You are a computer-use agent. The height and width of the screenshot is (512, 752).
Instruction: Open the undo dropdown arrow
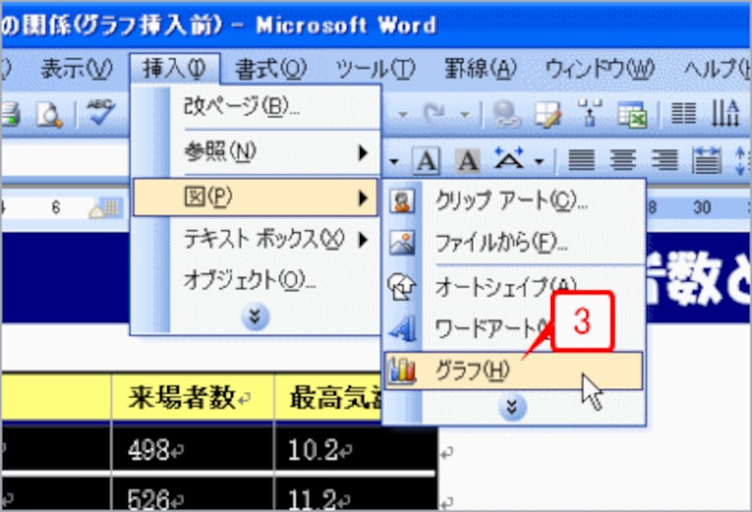(x=403, y=115)
